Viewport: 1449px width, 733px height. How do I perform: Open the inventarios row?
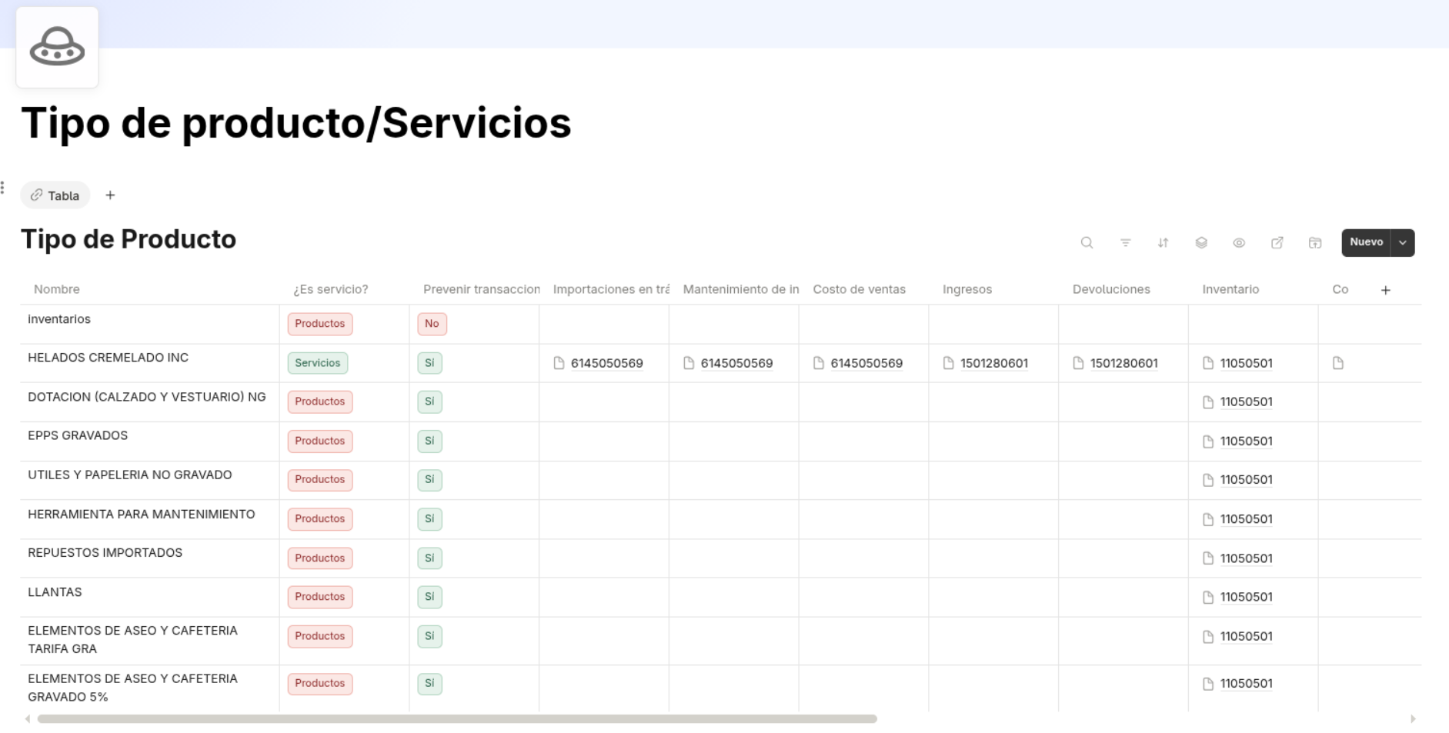[x=59, y=319]
